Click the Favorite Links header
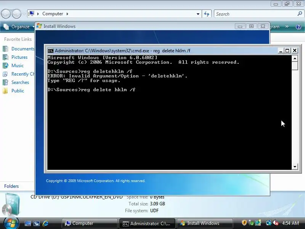Image resolution: width=305 pixels, height=229 pixels. click(x=18, y=39)
